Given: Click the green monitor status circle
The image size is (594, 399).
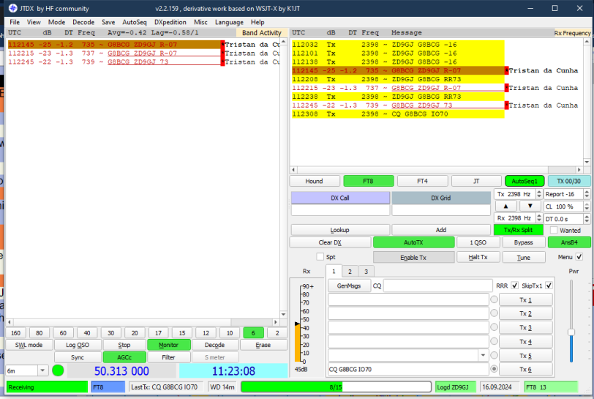Looking at the screenshot, I should [x=58, y=370].
